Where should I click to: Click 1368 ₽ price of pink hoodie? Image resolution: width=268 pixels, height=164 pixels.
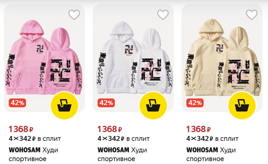tap(21, 129)
